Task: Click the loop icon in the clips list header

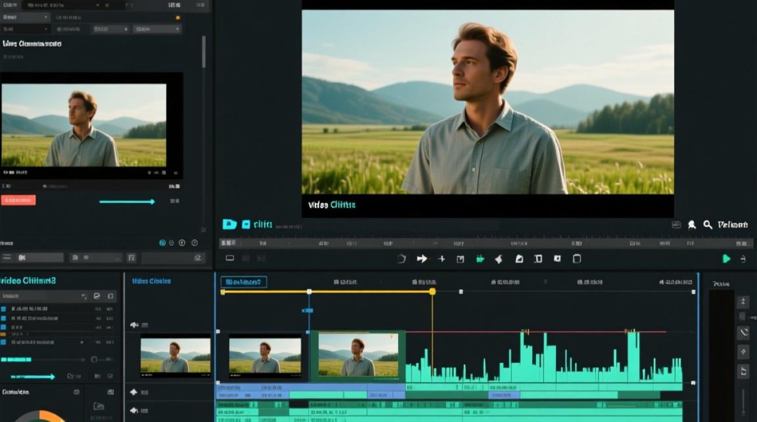Action: pyautogui.click(x=96, y=295)
